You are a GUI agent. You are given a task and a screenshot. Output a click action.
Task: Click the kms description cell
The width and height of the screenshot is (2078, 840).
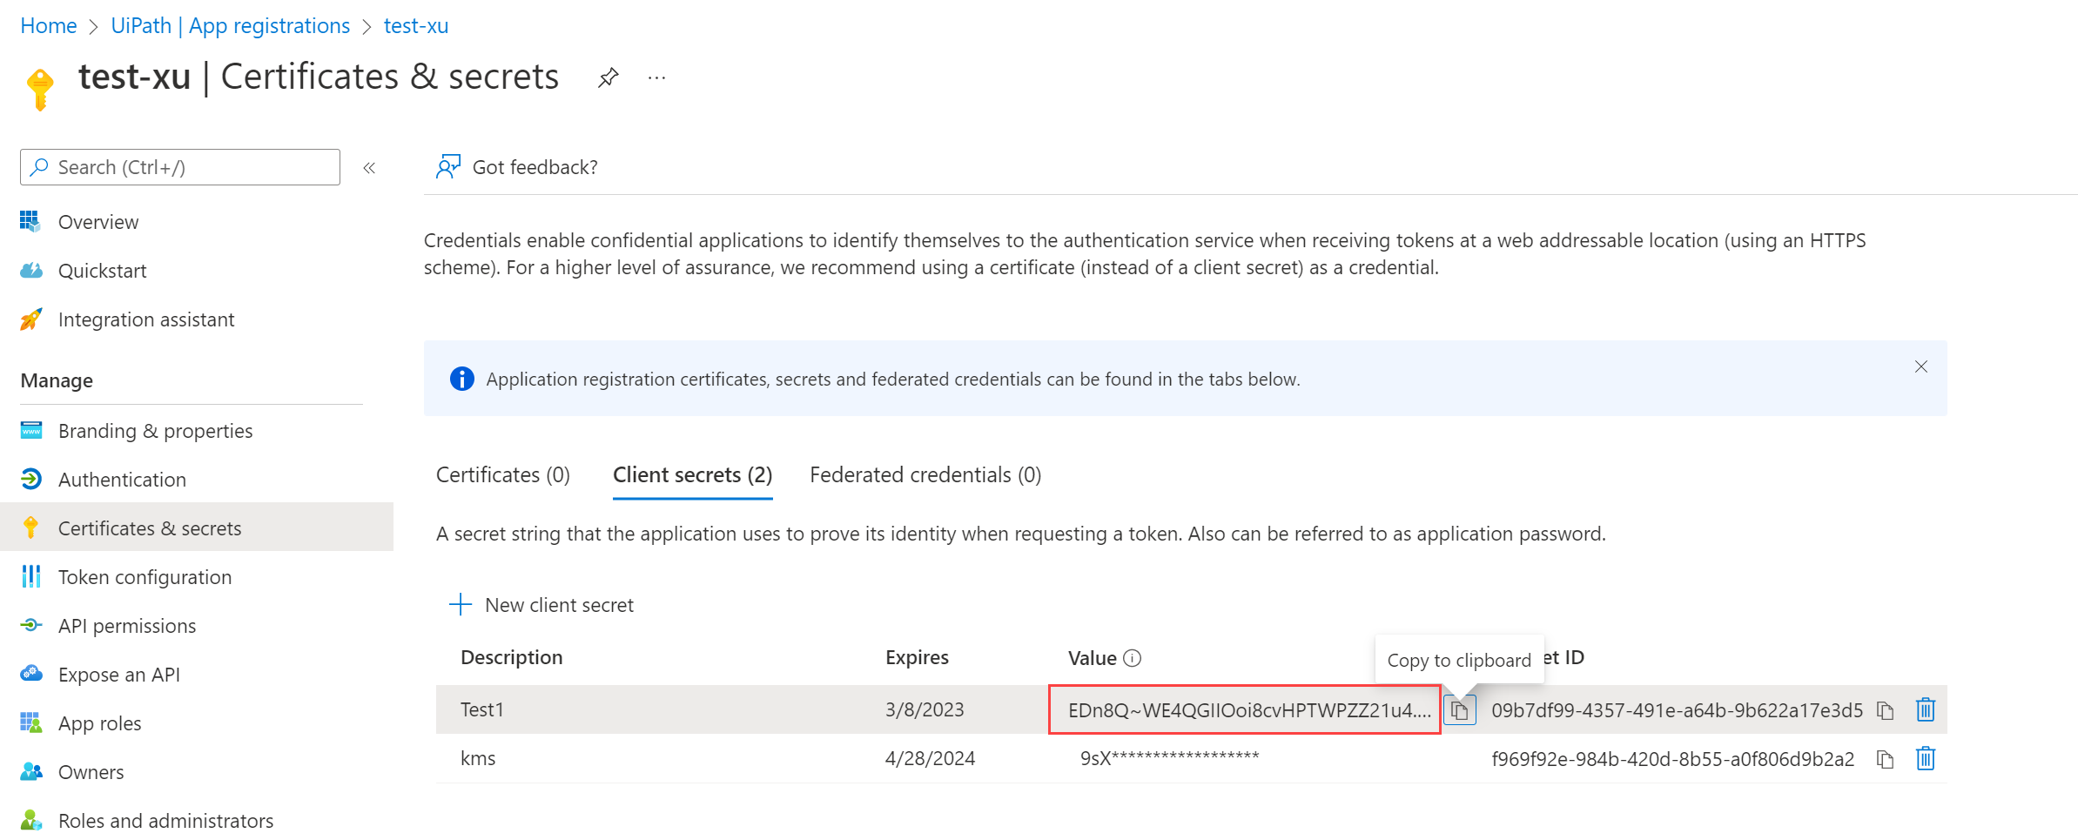[478, 759]
